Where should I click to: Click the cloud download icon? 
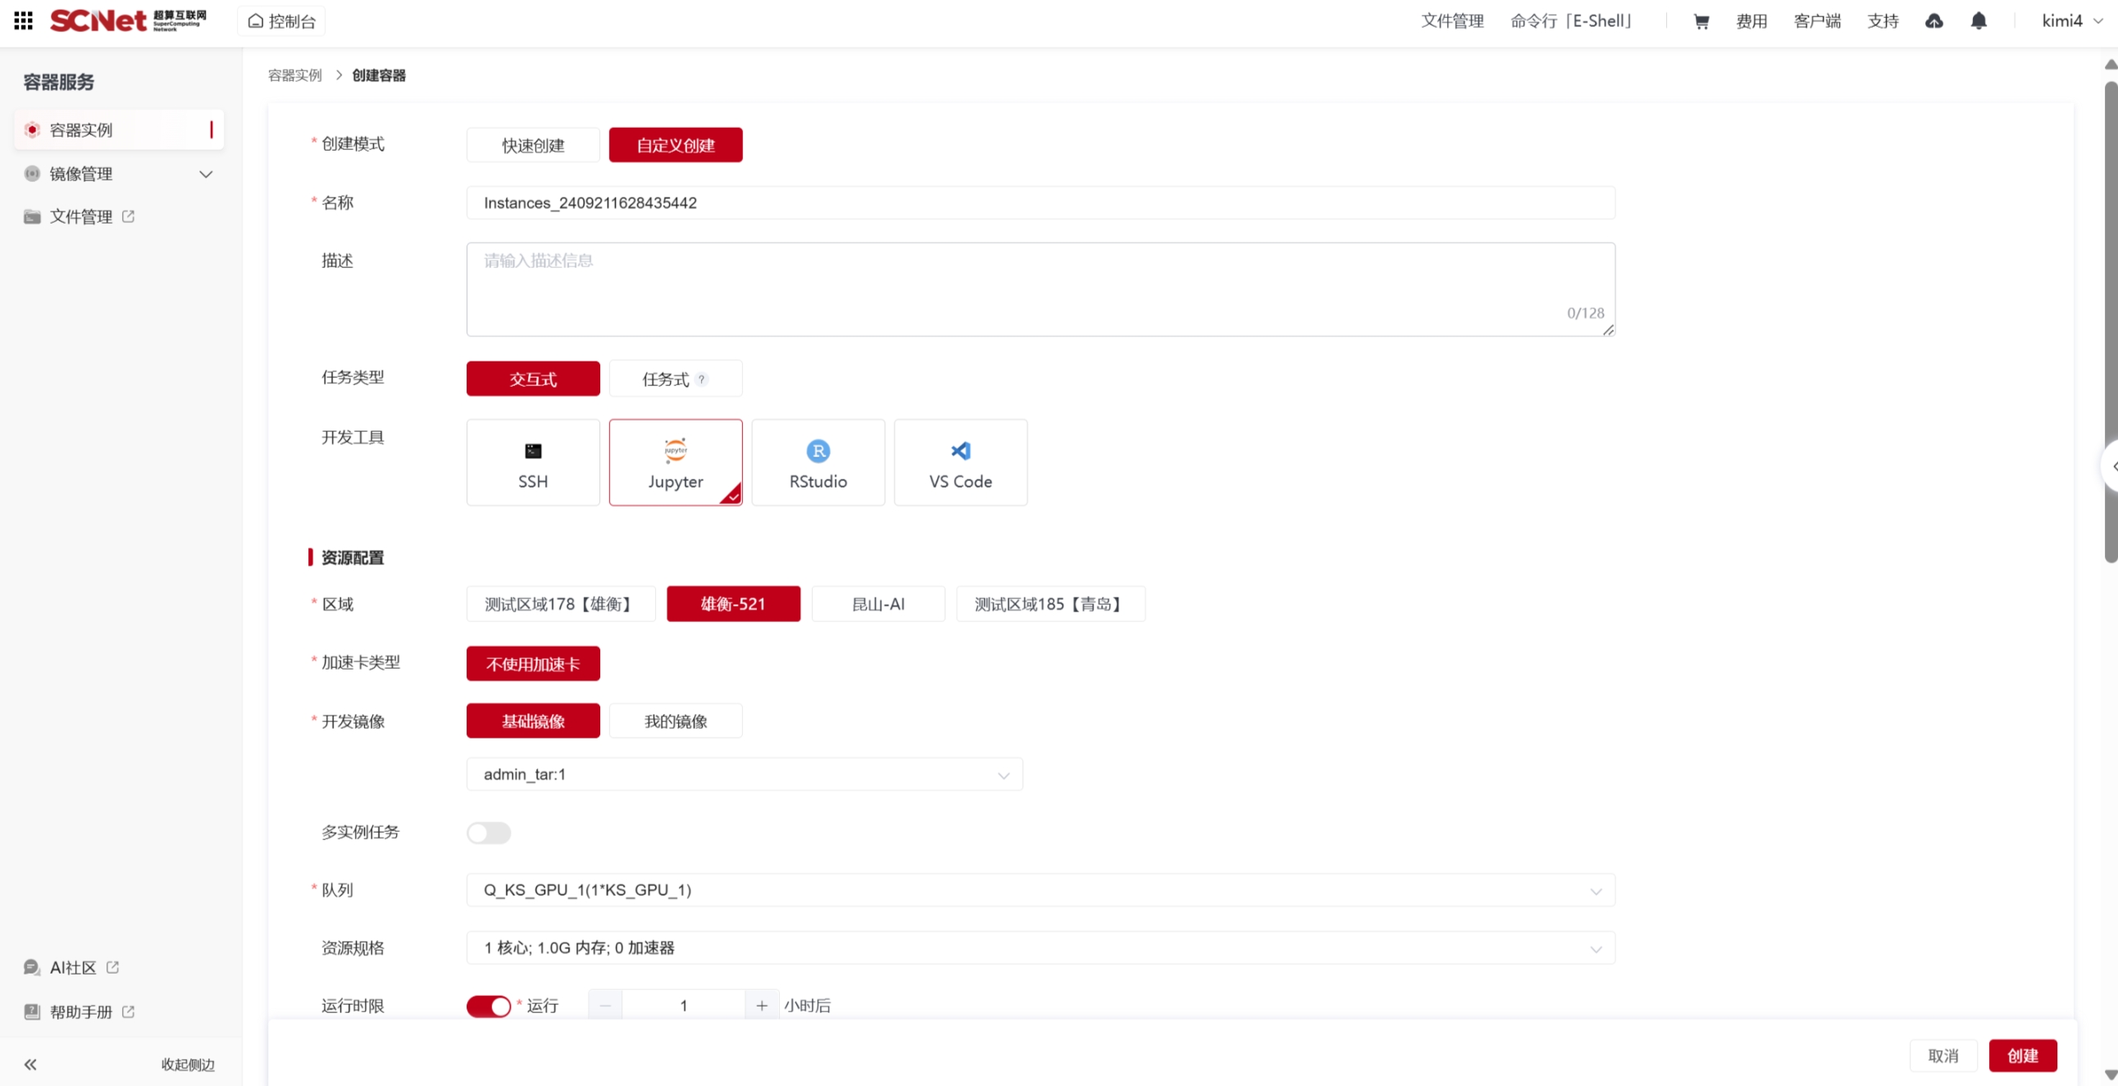click(1934, 21)
